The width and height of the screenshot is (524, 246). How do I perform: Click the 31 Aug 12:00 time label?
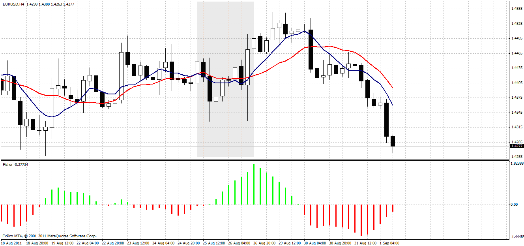[365, 243]
